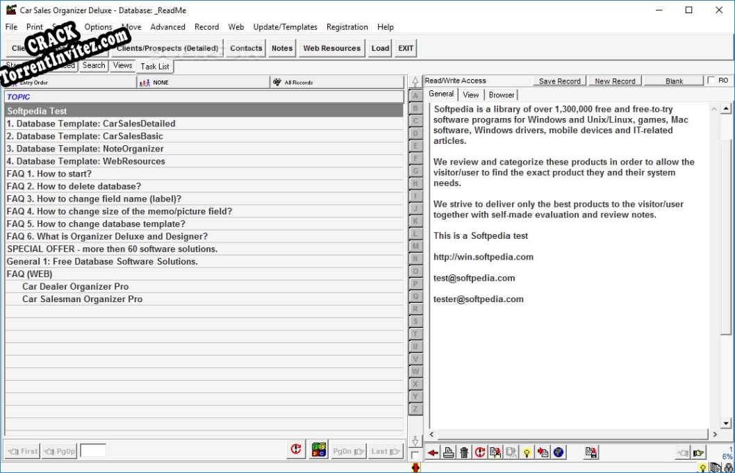Click the trash icon to delete the record
Viewport: 735px width, 473px height.
(463, 451)
